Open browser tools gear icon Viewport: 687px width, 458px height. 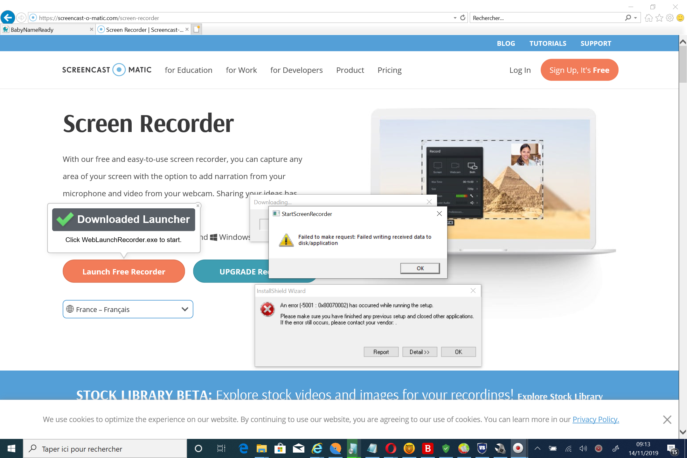tap(670, 18)
